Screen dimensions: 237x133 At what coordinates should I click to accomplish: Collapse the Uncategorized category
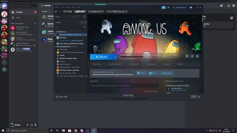(55, 47)
